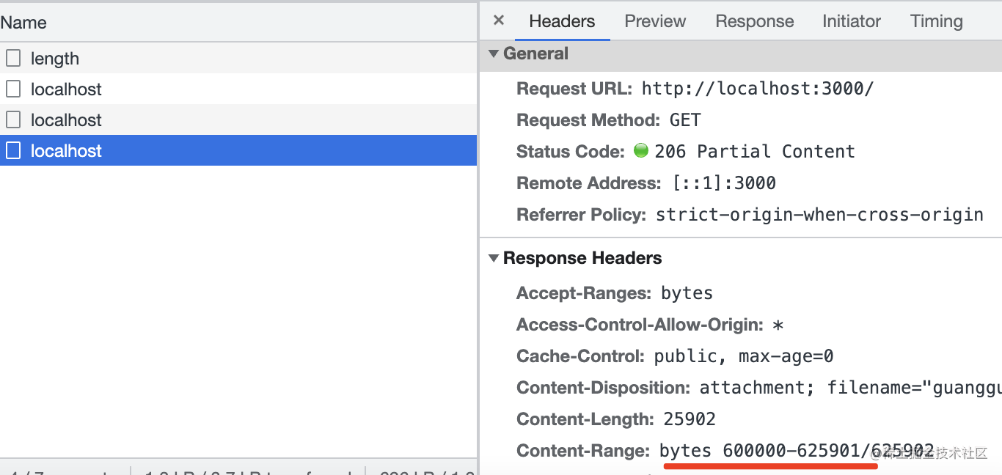This screenshot has width=1002, height=475.
Task: Collapse the Response Headers section triangle
Action: (x=494, y=258)
